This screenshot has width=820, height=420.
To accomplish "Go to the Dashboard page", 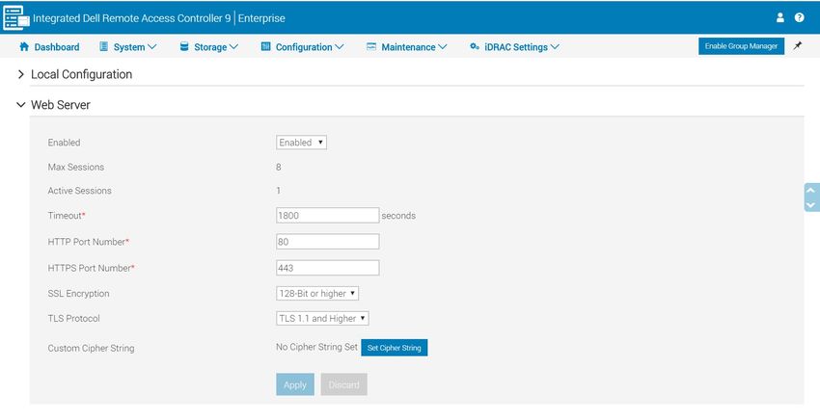I will pyautogui.click(x=57, y=47).
